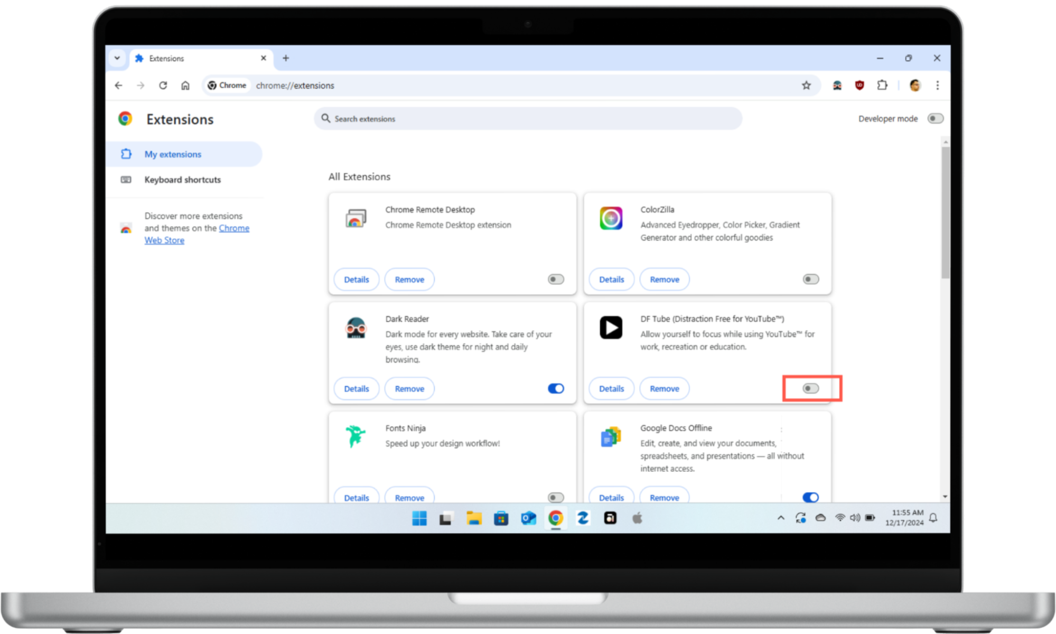
Task: Open Keyboard shortcuts in the sidebar
Action: click(184, 180)
